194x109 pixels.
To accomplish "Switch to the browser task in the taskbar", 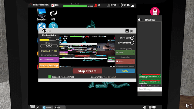I will pos(48,107).
